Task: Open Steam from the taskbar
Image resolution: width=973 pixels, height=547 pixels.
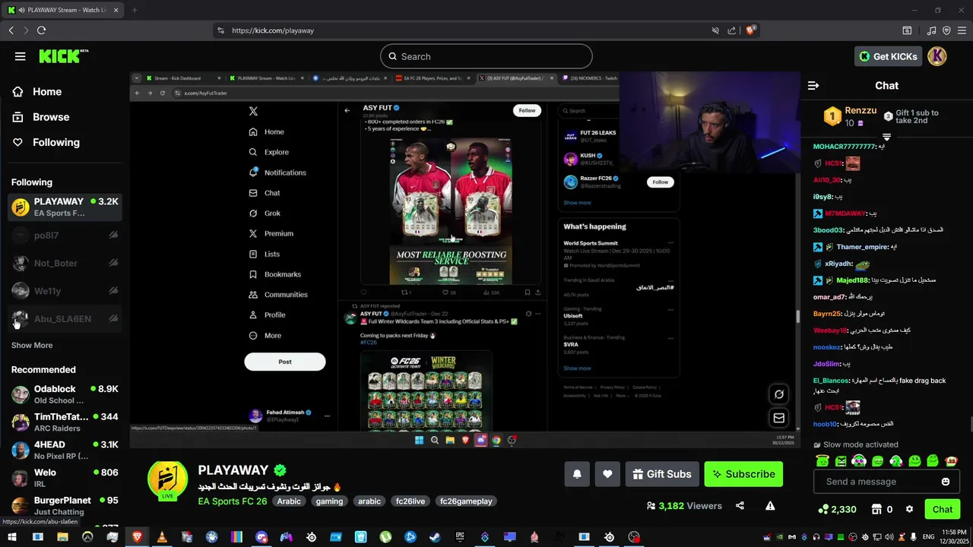Action: (x=436, y=537)
